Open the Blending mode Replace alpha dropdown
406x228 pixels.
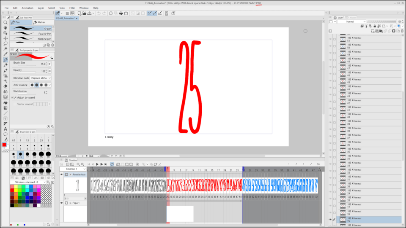click(41, 78)
